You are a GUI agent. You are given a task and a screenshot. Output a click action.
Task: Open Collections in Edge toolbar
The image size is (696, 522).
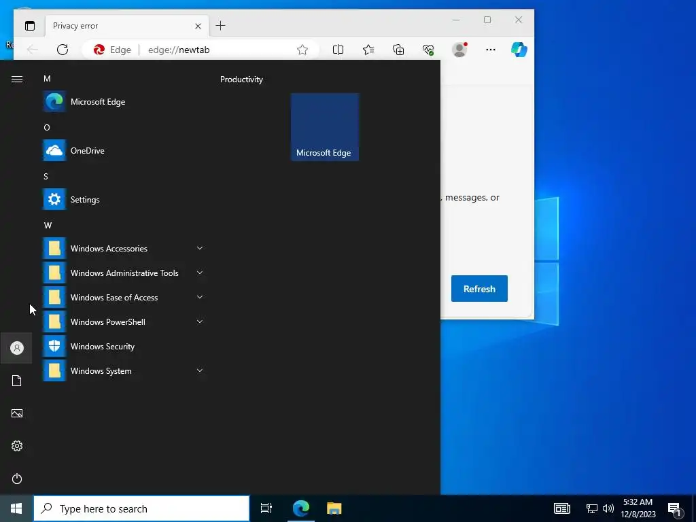[x=398, y=50]
